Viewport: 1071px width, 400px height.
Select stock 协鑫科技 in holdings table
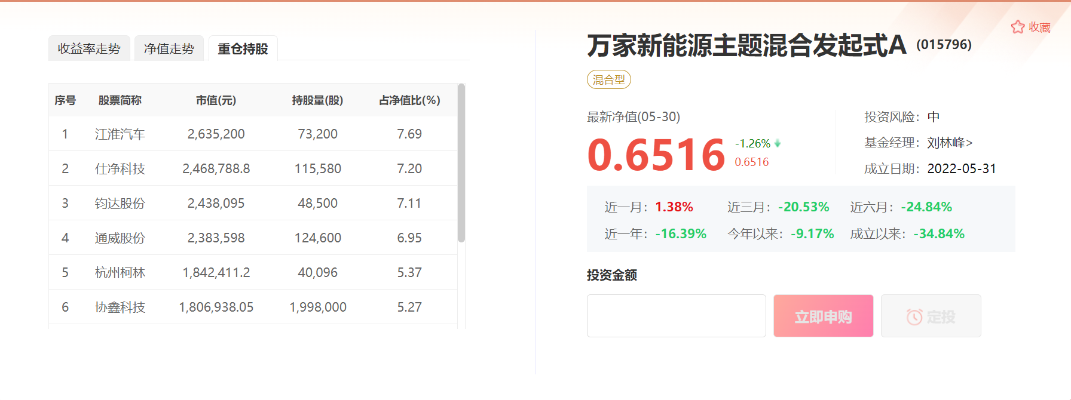point(120,307)
